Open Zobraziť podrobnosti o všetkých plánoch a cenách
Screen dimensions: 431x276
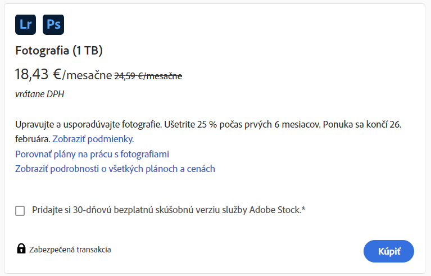(115, 169)
